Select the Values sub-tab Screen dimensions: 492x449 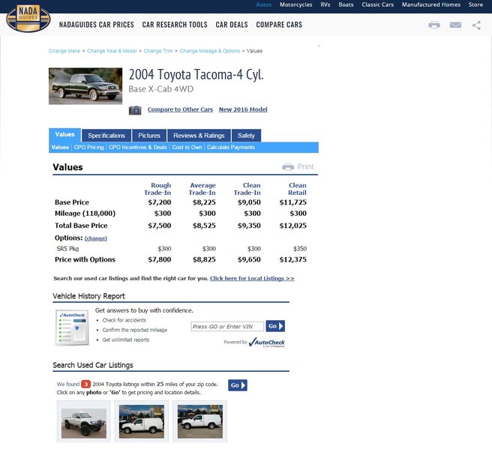(60, 148)
